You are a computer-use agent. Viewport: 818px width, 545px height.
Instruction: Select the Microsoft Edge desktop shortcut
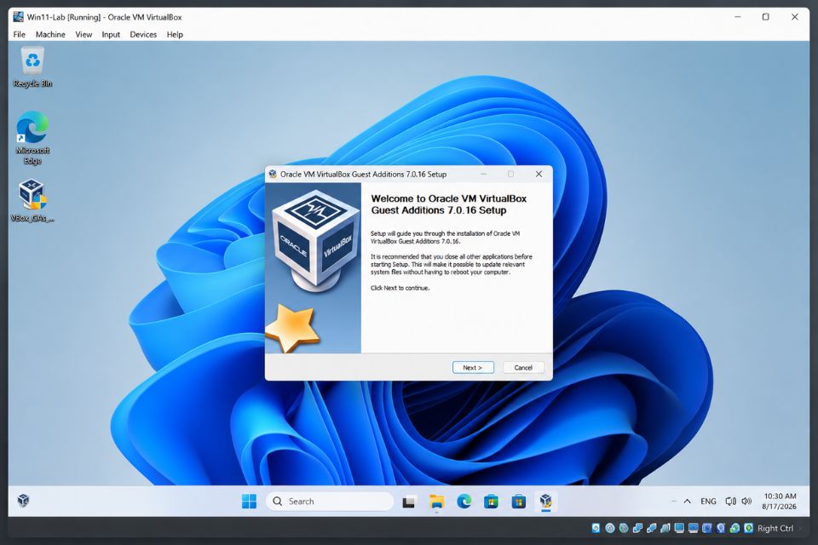click(x=32, y=138)
